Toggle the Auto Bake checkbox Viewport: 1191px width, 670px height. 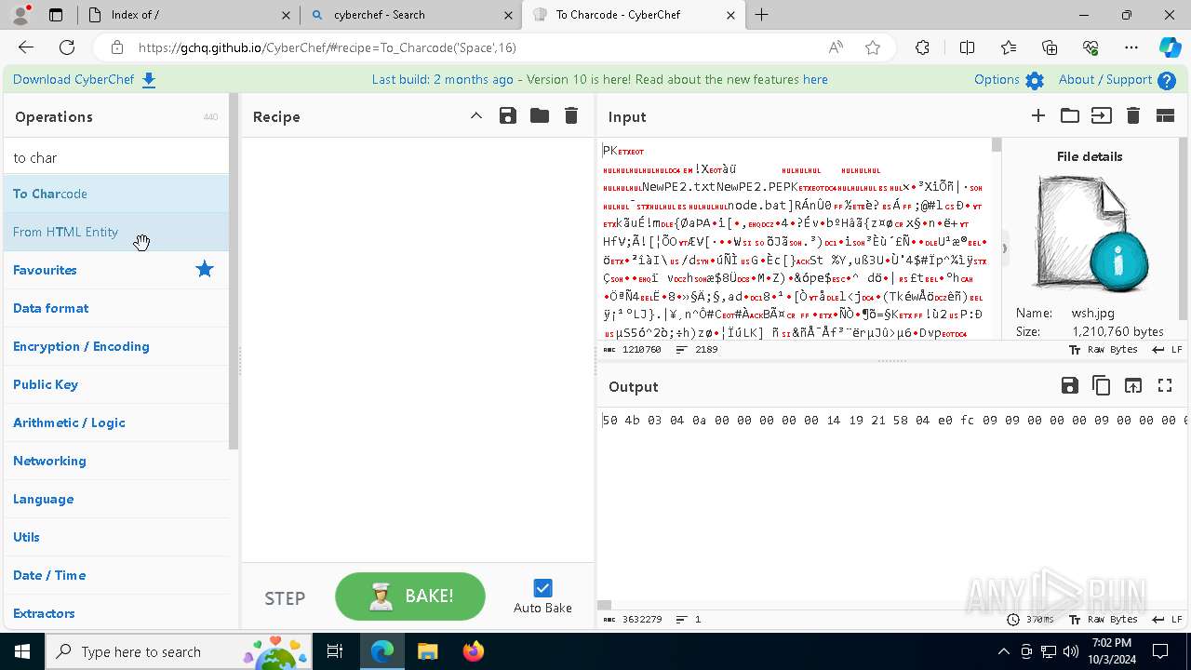click(x=542, y=588)
